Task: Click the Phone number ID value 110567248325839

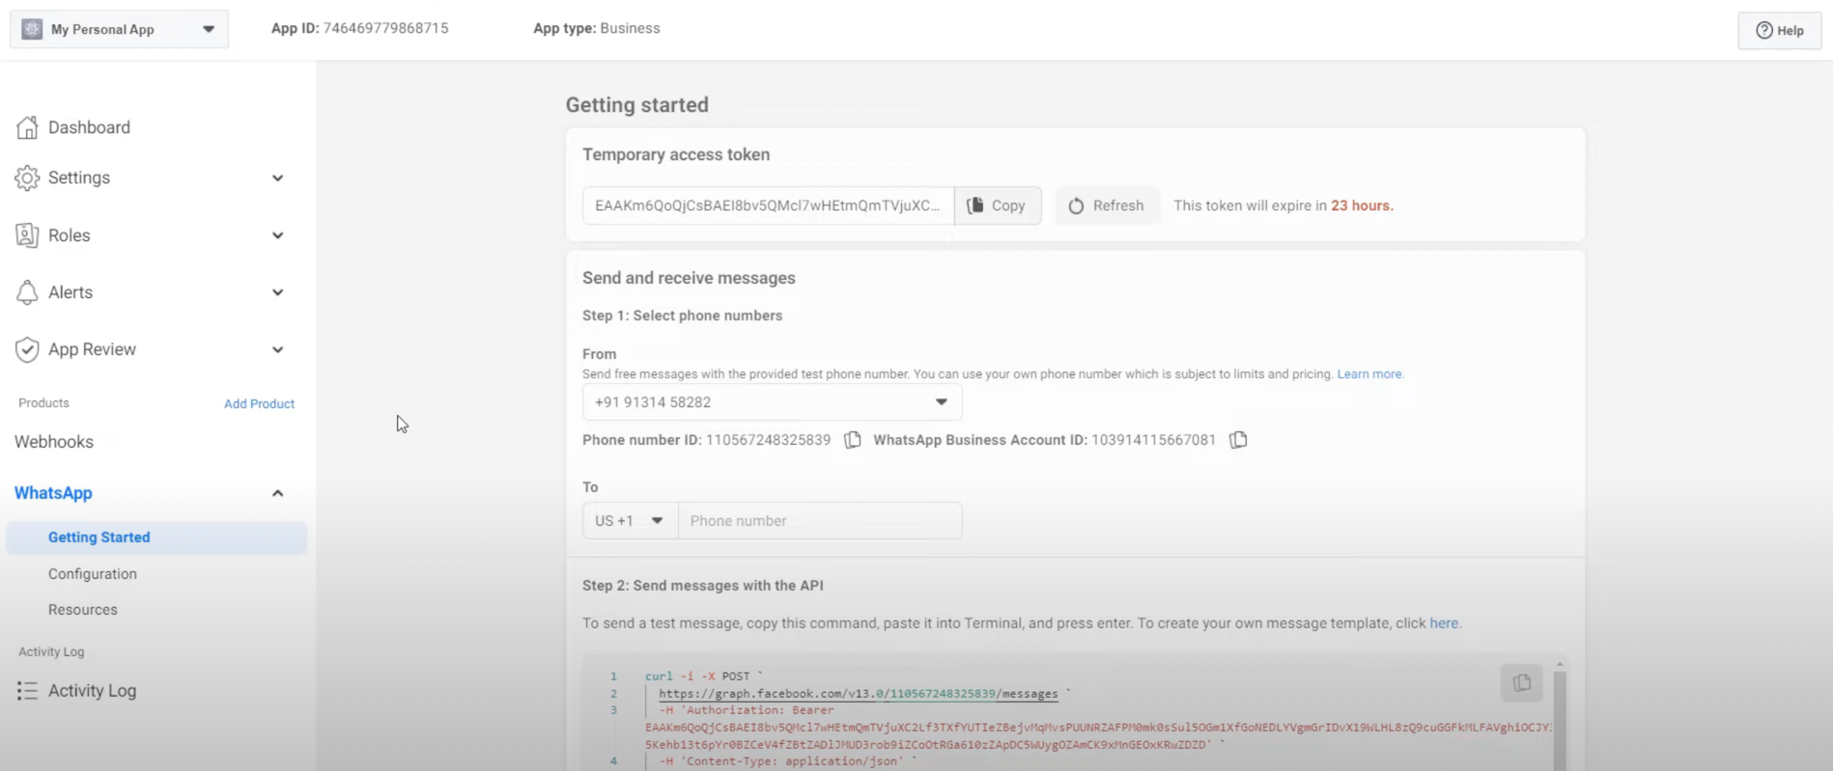Action: click(x=768, y=440)
